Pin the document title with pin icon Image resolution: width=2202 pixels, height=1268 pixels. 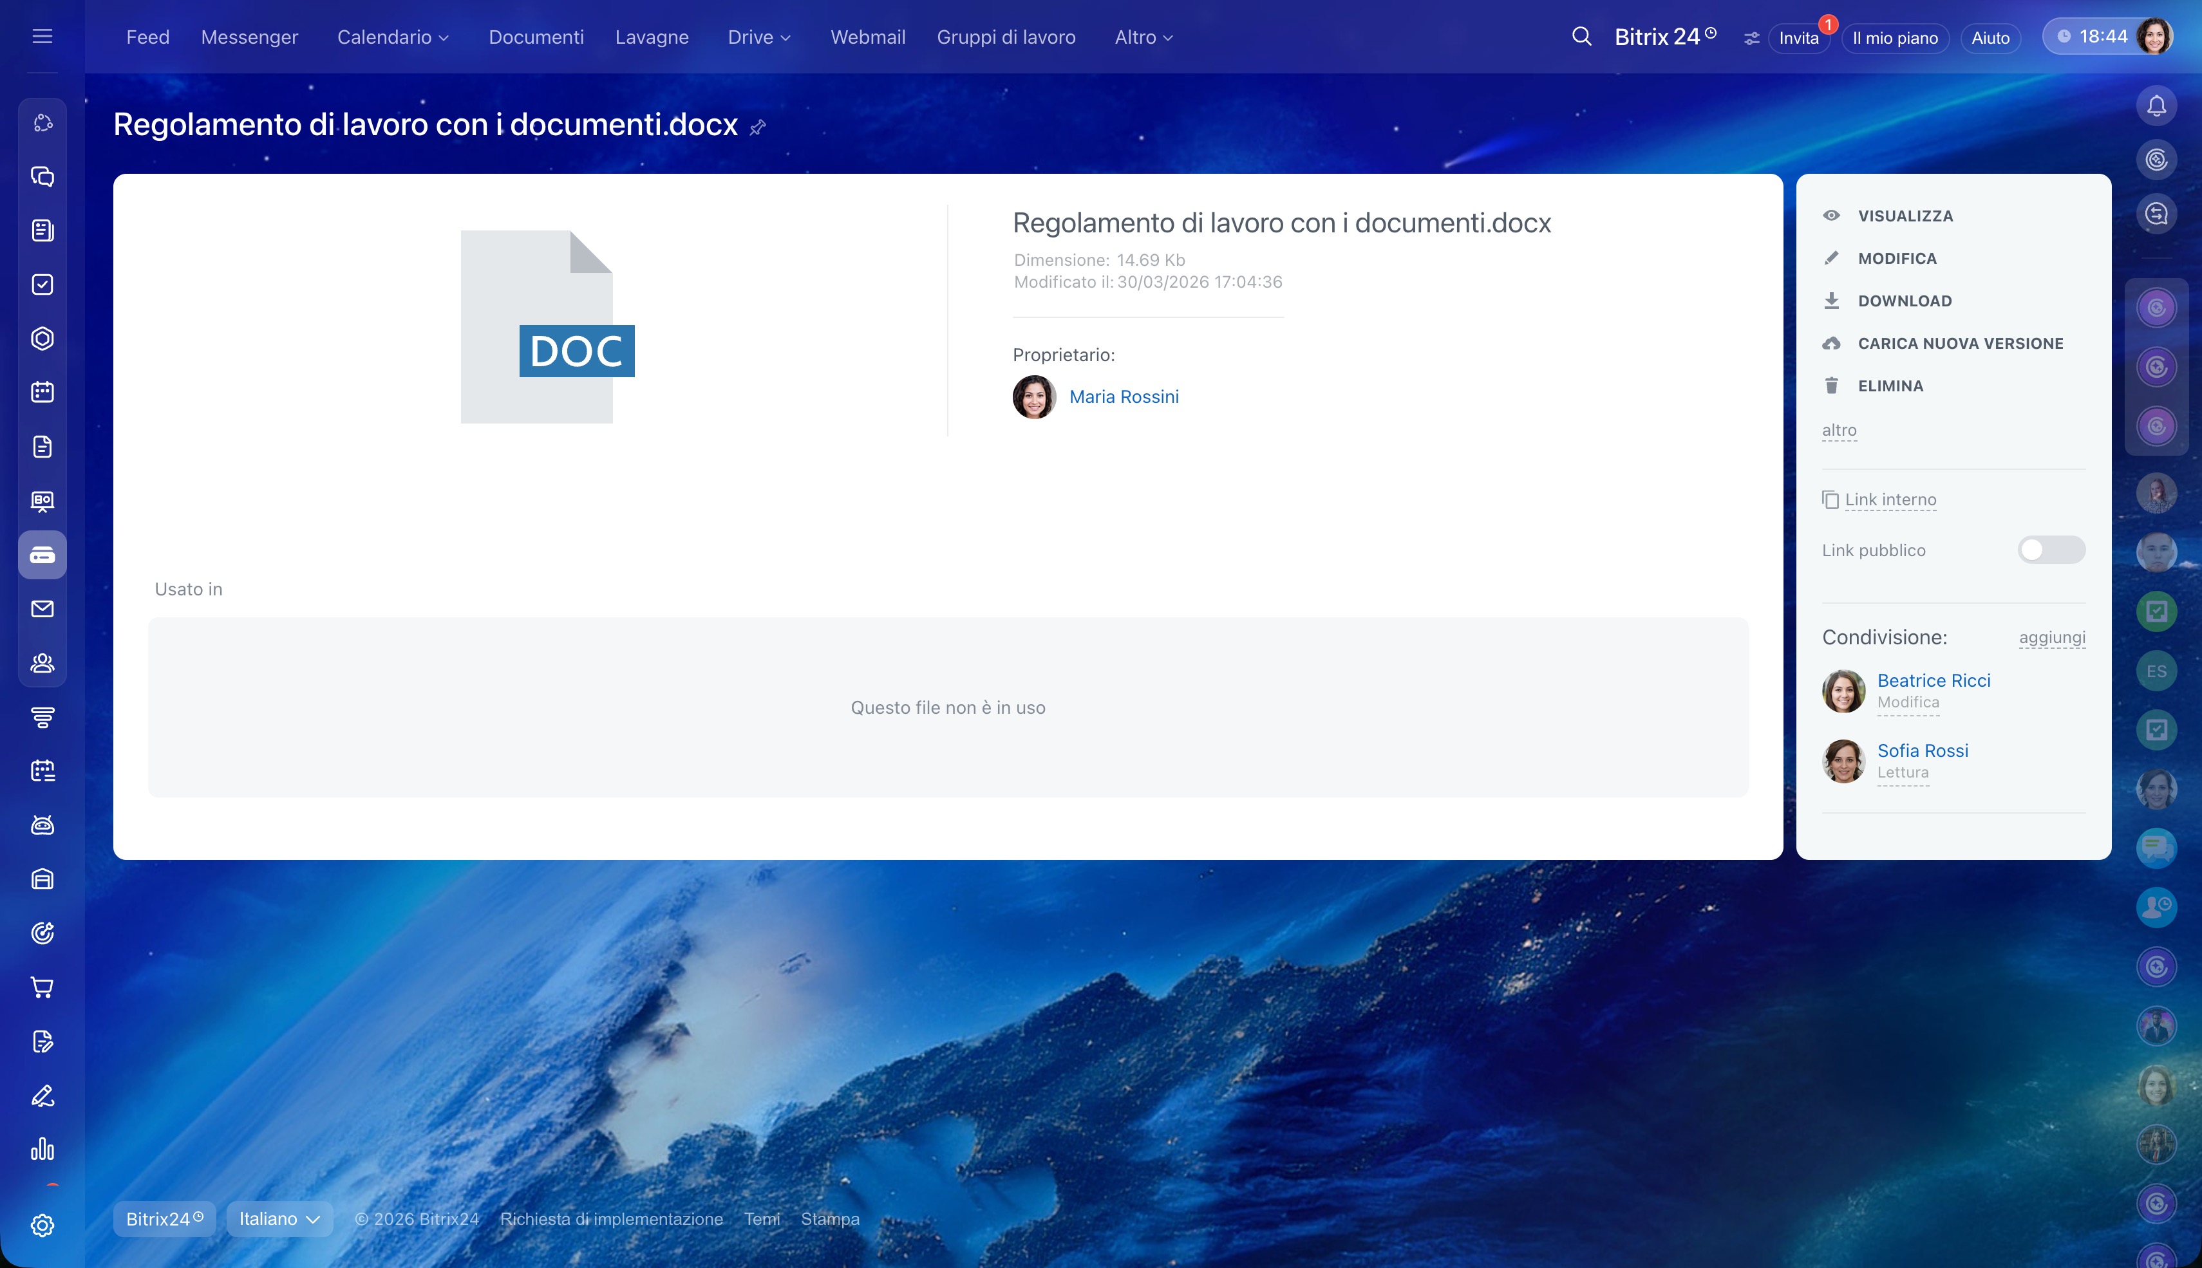[x=758, y=127]
